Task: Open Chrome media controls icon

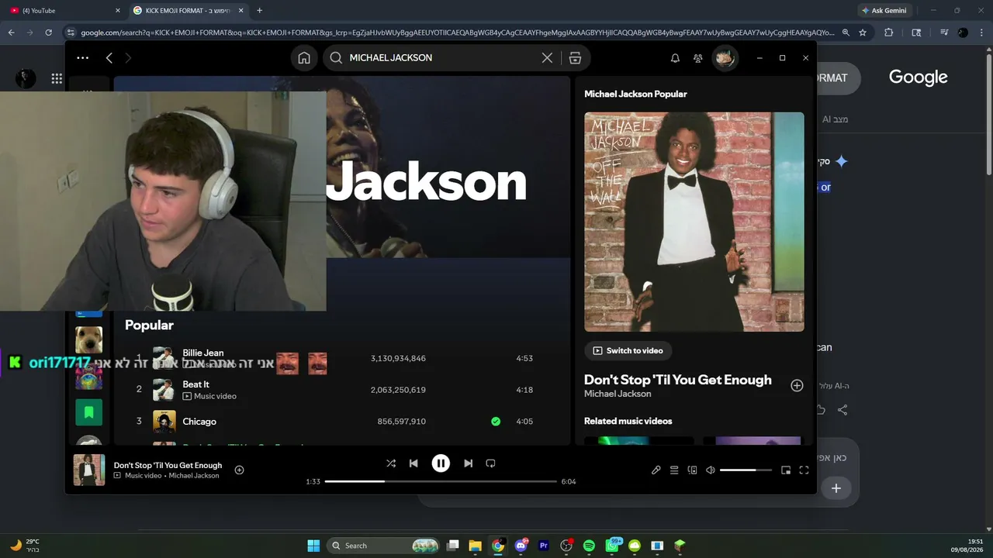Action: [x=943, y=33]
